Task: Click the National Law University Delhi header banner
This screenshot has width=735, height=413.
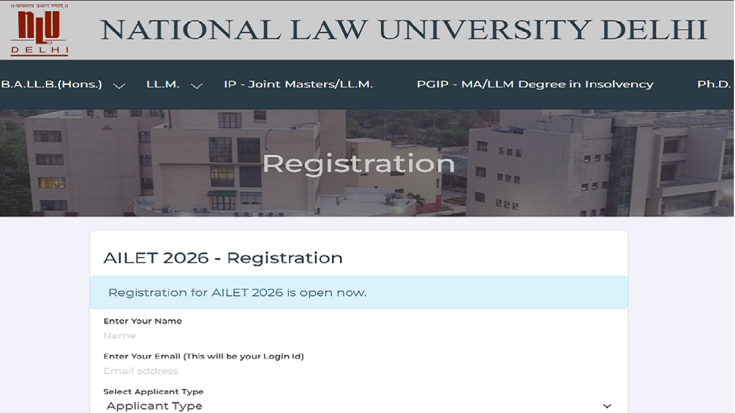Action: (404, 29)
